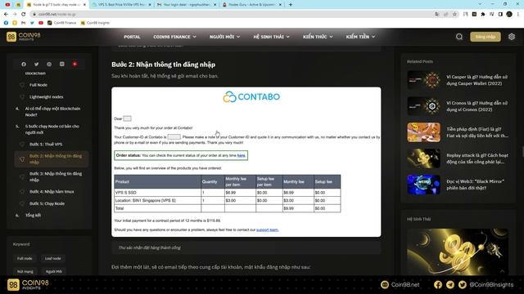The height and width of the screenshot is (294, 524).
Task: Expand the NGƯỜI MỚI dropdown menu
Action: pos(224,37)
